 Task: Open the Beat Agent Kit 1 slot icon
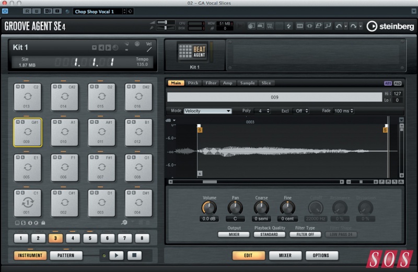pos(192,52)
